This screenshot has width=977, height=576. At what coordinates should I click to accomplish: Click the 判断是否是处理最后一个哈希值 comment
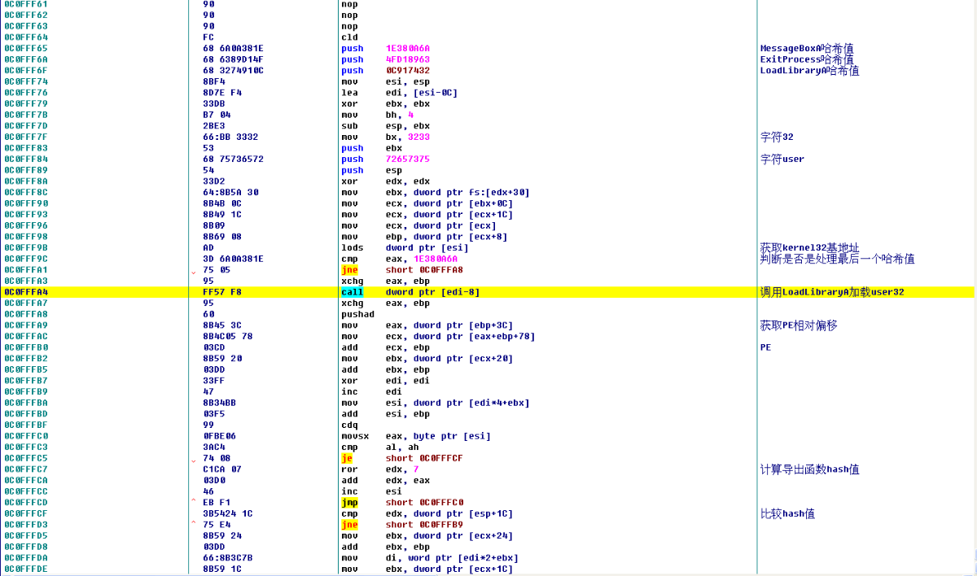[x=837, y=259]
